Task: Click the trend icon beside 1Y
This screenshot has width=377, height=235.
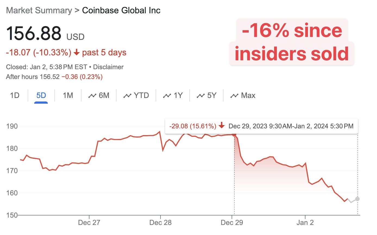Action: coord(167,96)
